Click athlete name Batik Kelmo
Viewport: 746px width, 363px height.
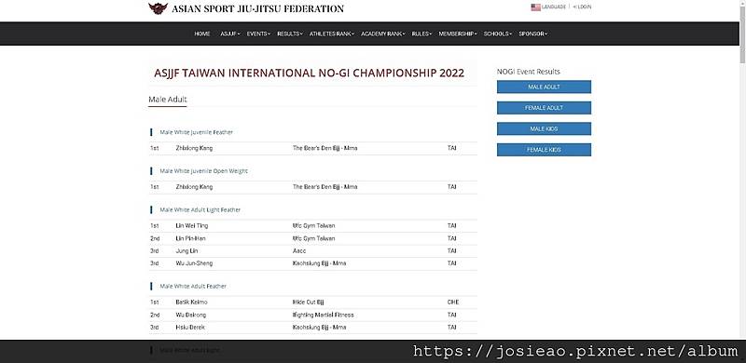[x=192, y=302]
